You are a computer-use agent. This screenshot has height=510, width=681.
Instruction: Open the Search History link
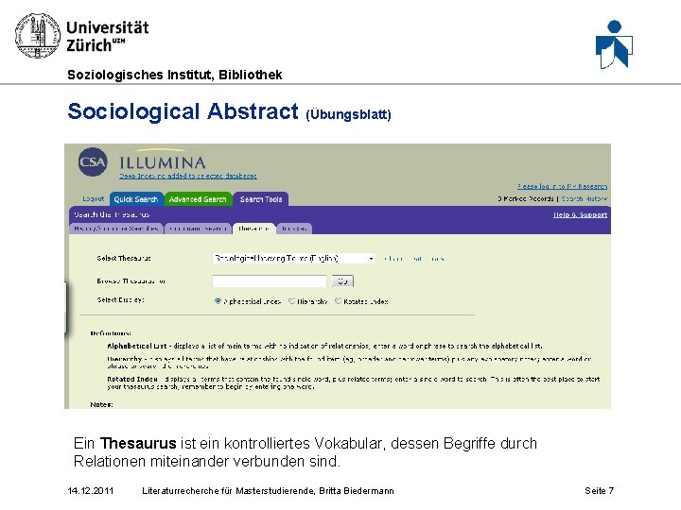pos(585,199)
